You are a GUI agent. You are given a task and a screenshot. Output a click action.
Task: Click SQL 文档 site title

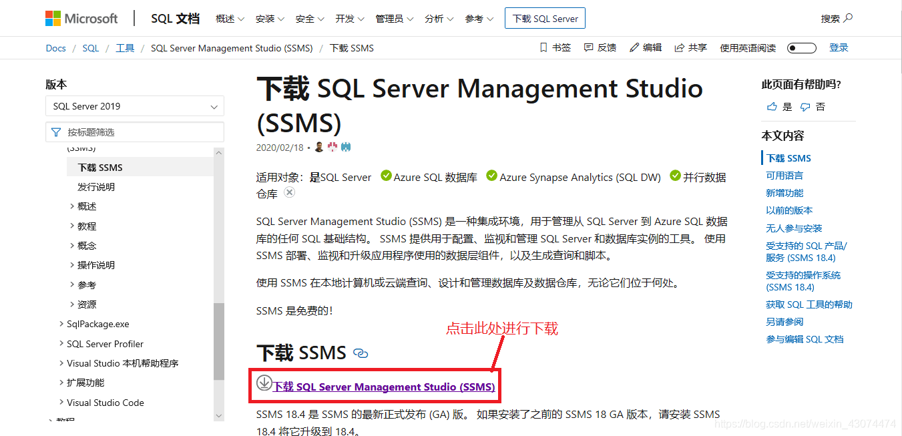pos(175,19)
